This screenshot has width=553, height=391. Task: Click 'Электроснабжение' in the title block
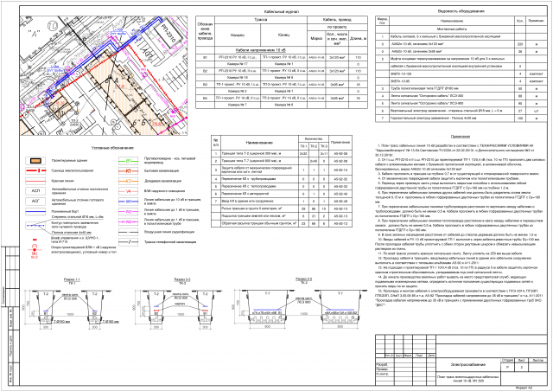(468, 364)
